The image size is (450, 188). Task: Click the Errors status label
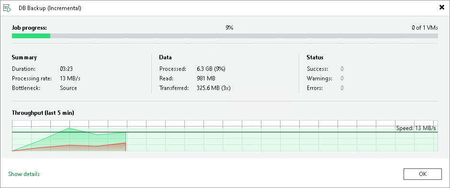tap(315, 88)
